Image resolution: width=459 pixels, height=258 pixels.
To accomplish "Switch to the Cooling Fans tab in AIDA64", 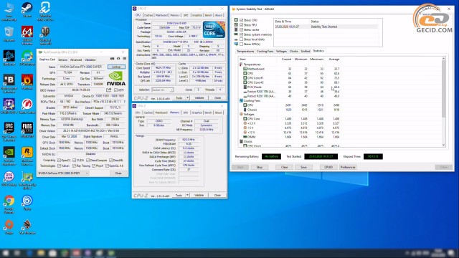I will click(265, 51).
